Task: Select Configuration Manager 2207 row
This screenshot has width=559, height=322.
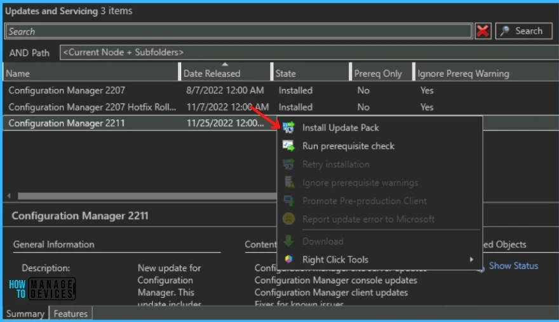Action: [x=280, y=90]
